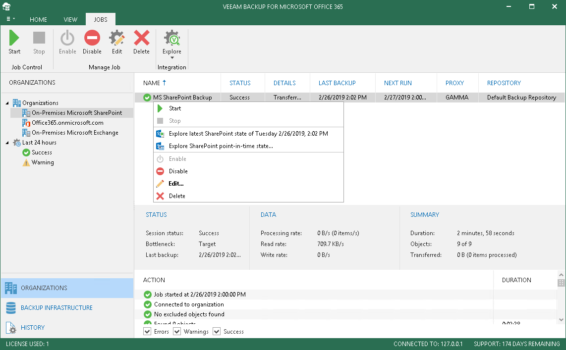Click the action log scrollbar down arrow
This screenshot has height=350, width=566.
click(x=561, y=320)
